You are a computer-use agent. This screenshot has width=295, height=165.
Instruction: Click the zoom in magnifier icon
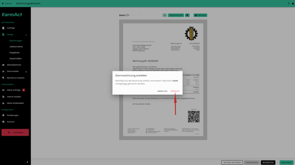(x=187, y=15)
